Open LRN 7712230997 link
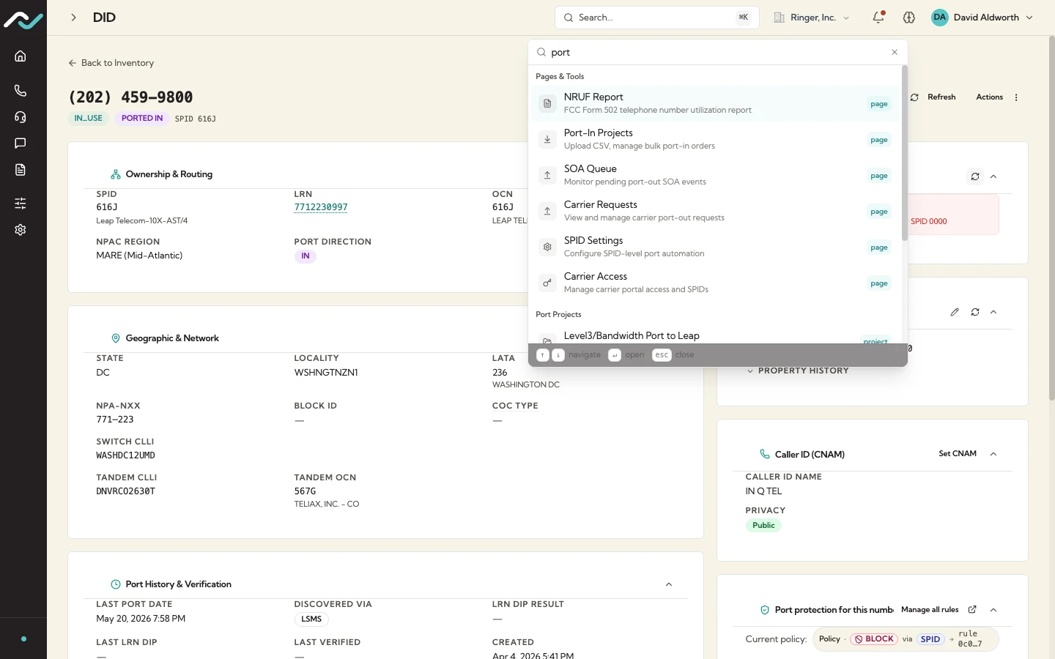Viewport: 1055px width, 659px height. [x=321, y=207]
